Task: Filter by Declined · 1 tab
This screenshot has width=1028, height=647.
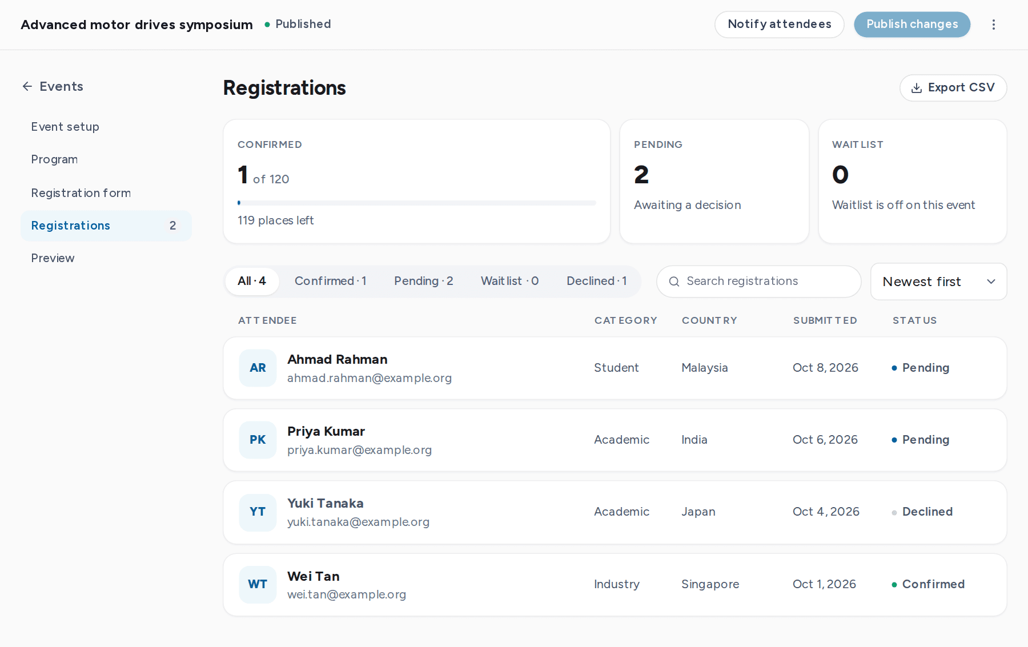Action: (x=597, y=282)
